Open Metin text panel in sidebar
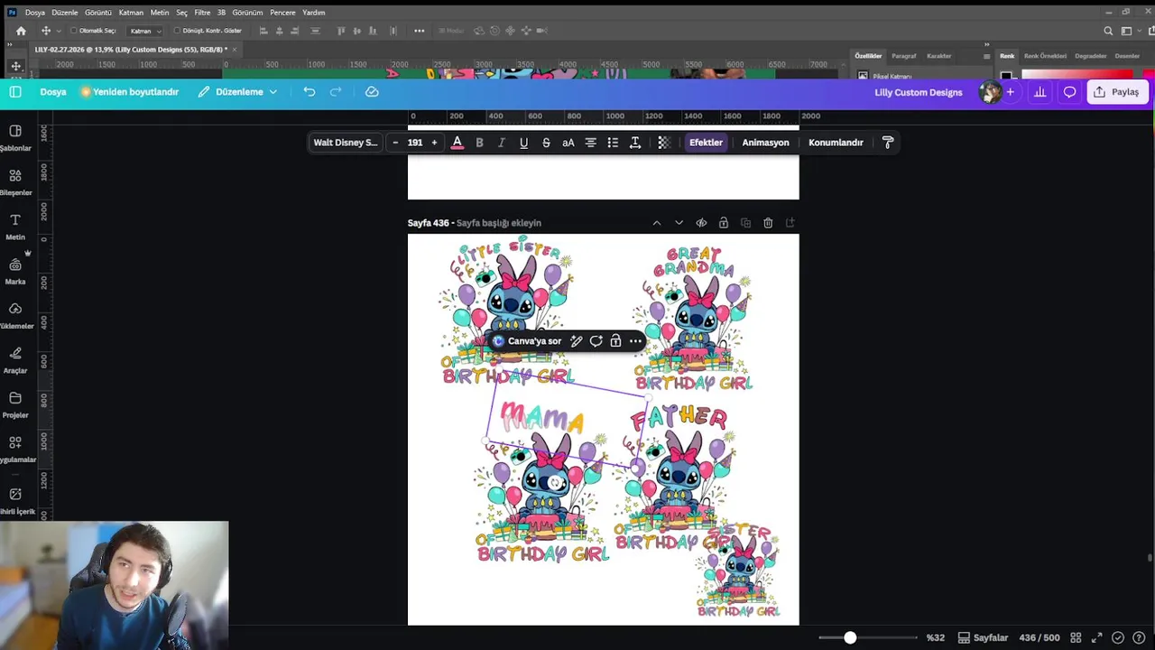The image size is (1155, 650). click(15, 227)
